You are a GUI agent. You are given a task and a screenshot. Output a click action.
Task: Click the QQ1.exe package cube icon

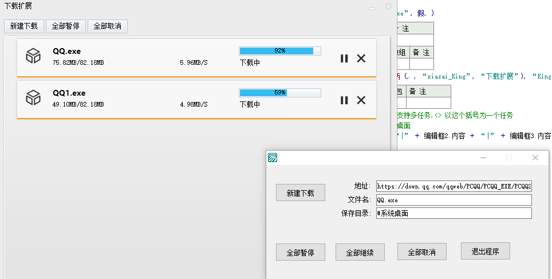pyautogui.click(x=33, y=97)
